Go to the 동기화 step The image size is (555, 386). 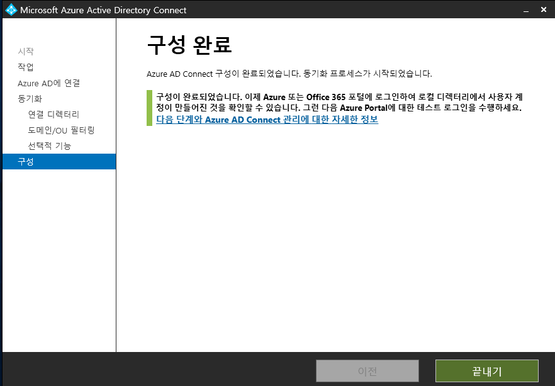click(30, 98)
